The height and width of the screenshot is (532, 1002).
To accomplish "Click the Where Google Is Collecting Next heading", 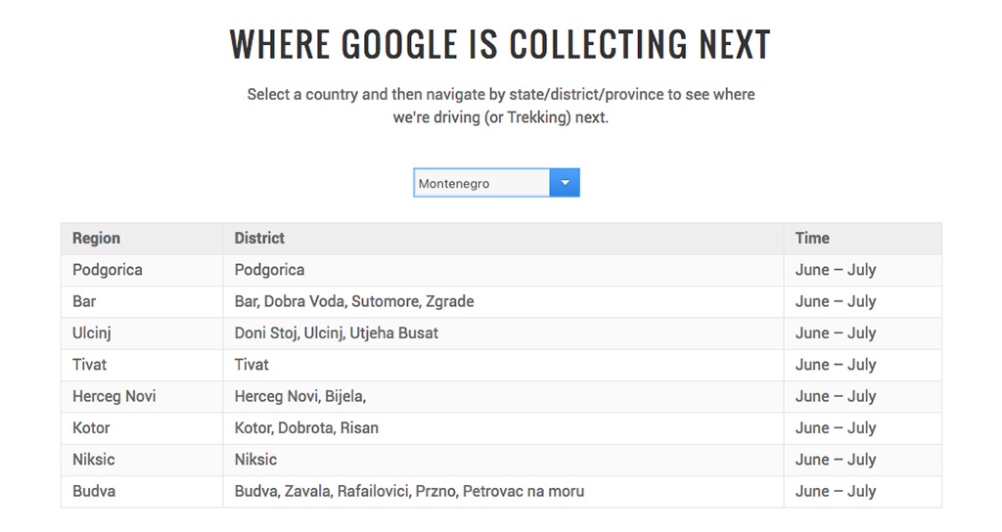I will [500, 44].
